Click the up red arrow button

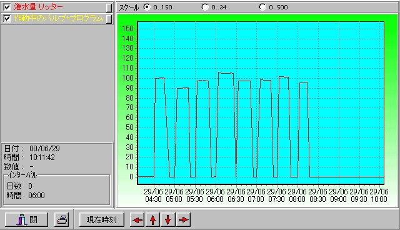[152, 219]
